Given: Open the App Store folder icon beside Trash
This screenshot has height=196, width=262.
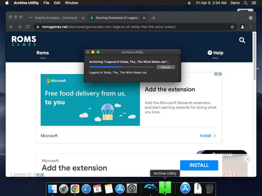Looking at the screenshot, I should click(x=185, y=188).
